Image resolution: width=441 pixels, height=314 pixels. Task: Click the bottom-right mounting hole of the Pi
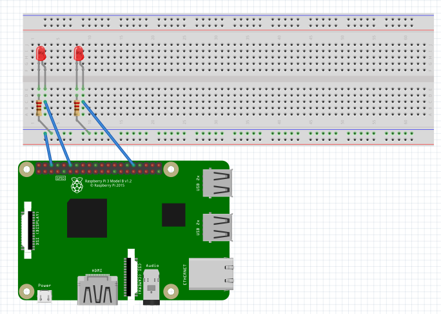[x=171, y=291]
